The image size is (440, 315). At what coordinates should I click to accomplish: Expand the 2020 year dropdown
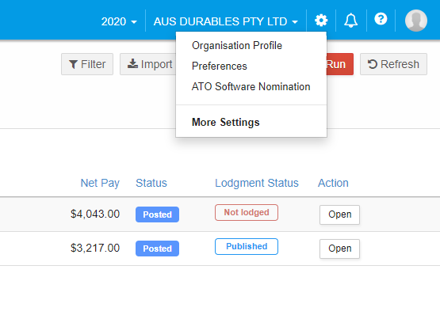point(119,21)
